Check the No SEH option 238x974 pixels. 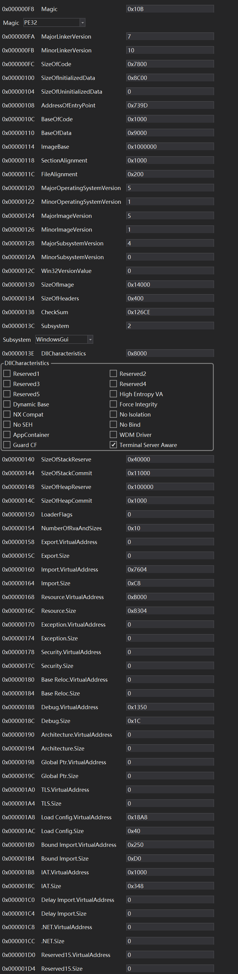click(x=7, y=425)
